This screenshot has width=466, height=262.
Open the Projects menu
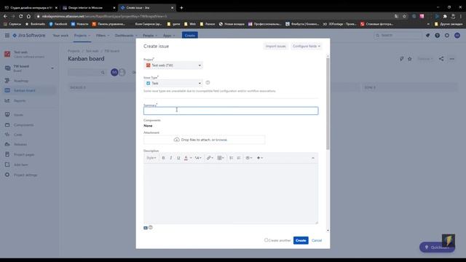tap(82, 36)
